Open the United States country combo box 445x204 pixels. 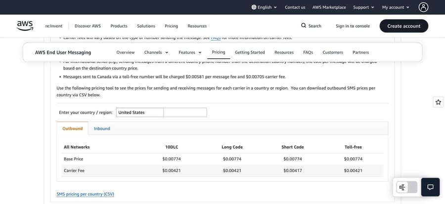click(x=139, y=113)
